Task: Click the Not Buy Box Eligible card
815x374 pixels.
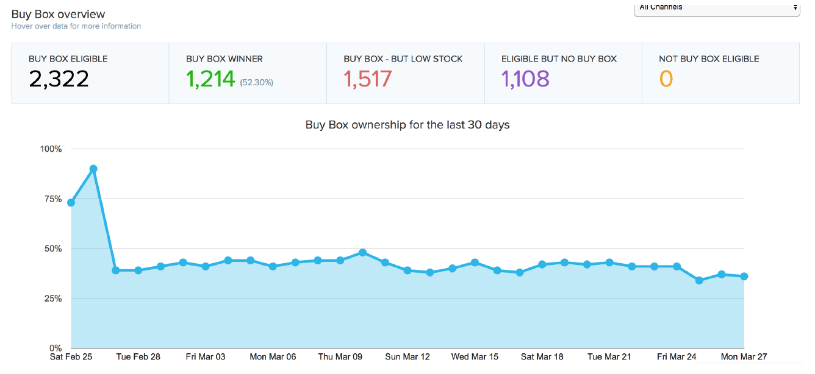Action: click(720, 73)
